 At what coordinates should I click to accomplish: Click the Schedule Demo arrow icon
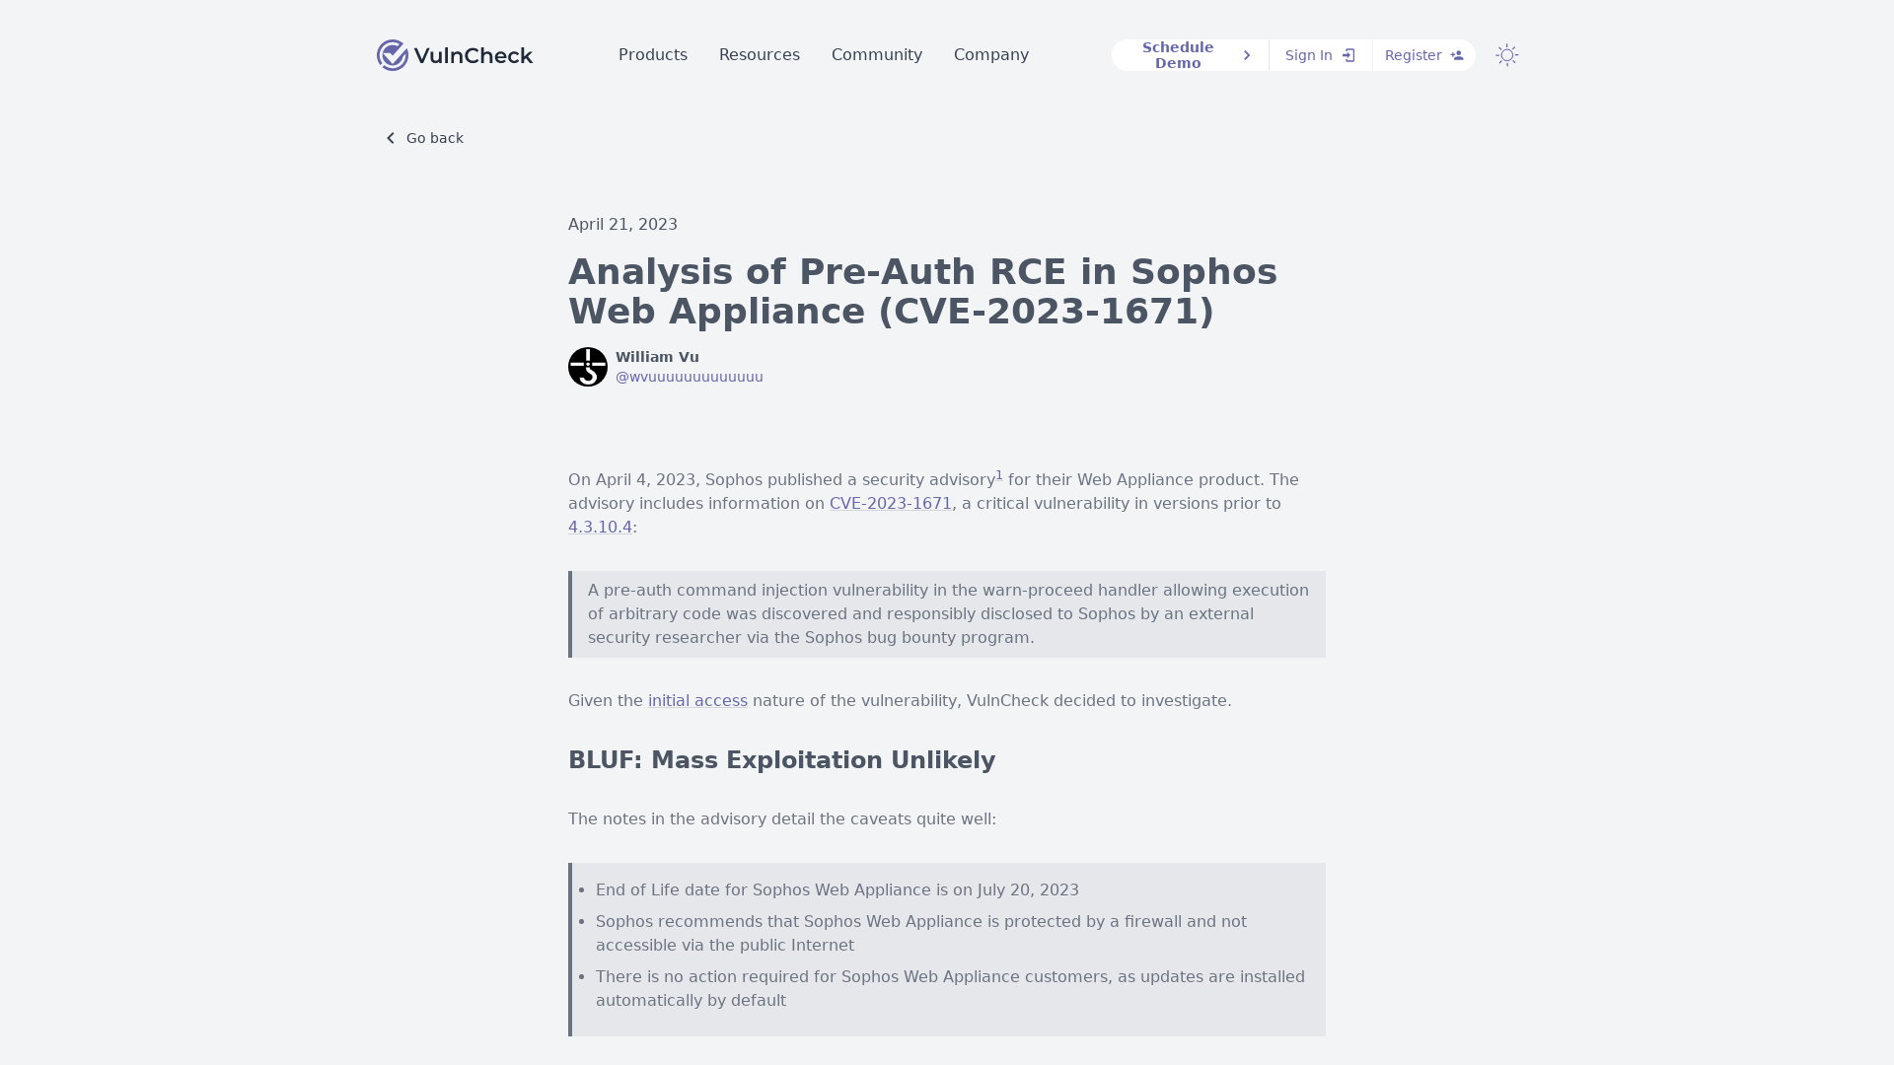click(1246, 54)
